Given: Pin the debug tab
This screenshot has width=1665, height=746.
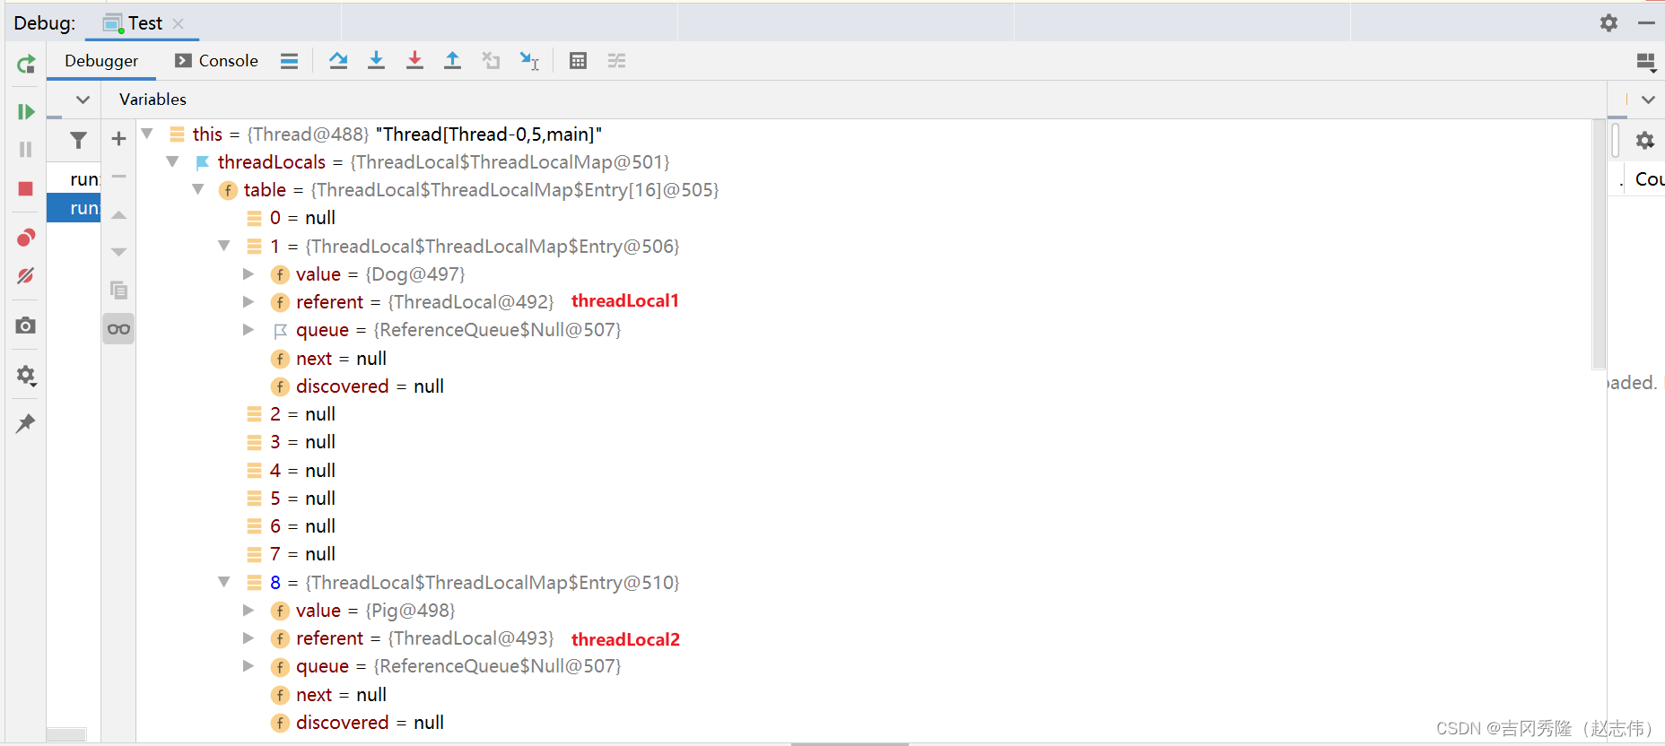Looking at the screenshot, I should (26, 422).
